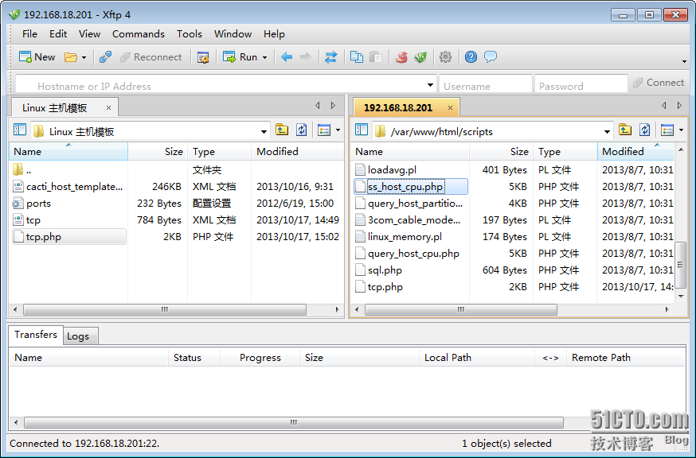Click the Username field

tap(486, 85)
